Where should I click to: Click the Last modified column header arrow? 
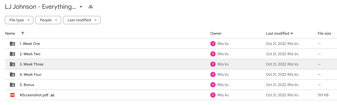292,33
